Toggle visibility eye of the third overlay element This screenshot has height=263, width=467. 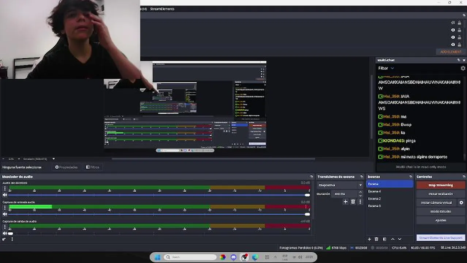[x=453, y=37]
